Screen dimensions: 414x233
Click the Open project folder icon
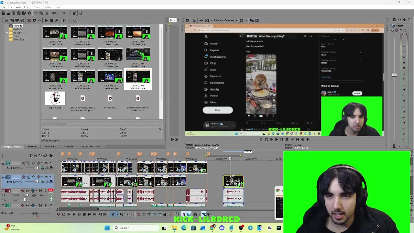pos(8,13)
